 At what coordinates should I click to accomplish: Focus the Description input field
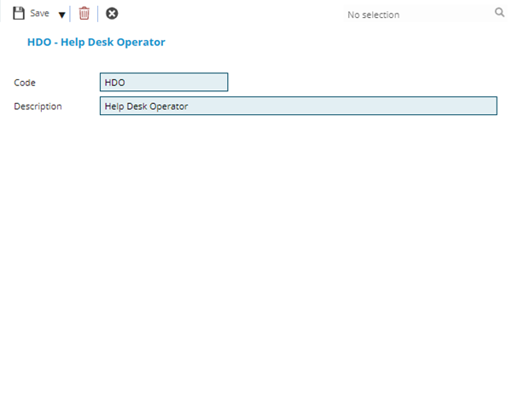click(298, 107)
